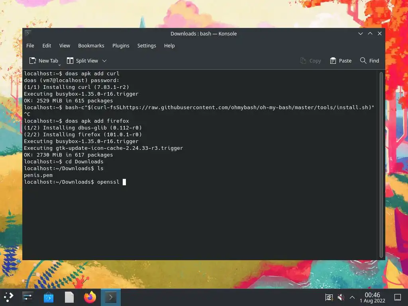Viewport: 408px width, 306px height.
Task: Click the muted volume tray icon
Action: tap(341, 297)
